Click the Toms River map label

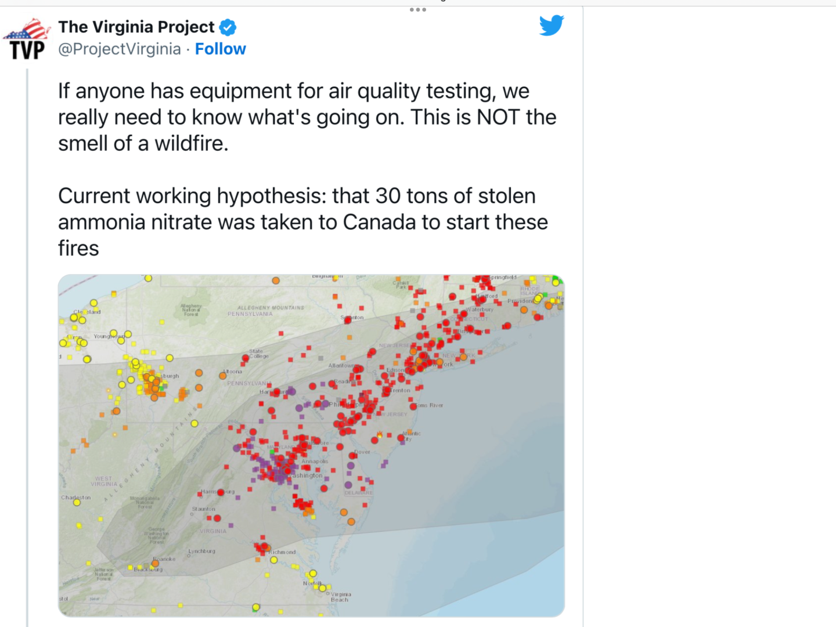pyautogui.click(x=430, y=405)
